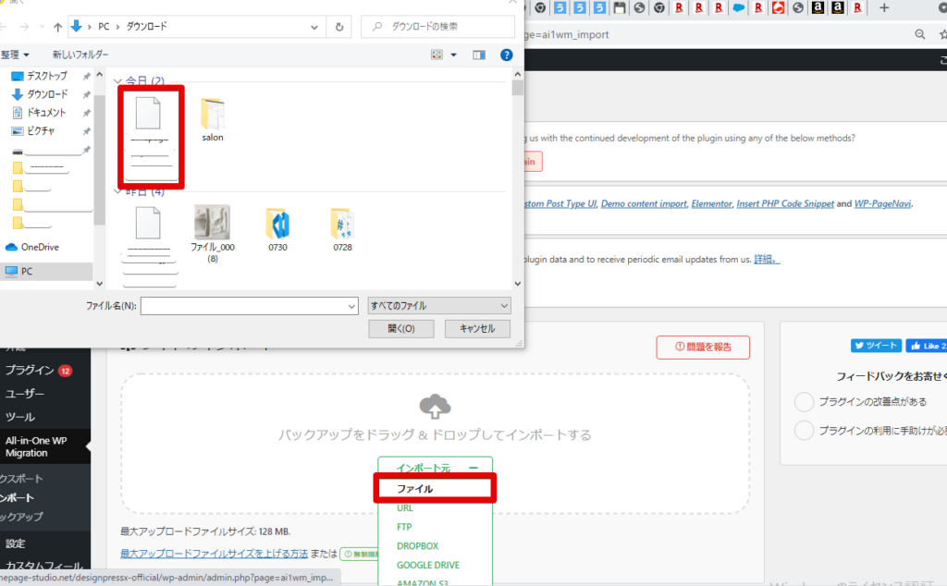Open the view options dropdown arrow
The width and height of the screenshot is (947, 586).
[x=453, y=55]
